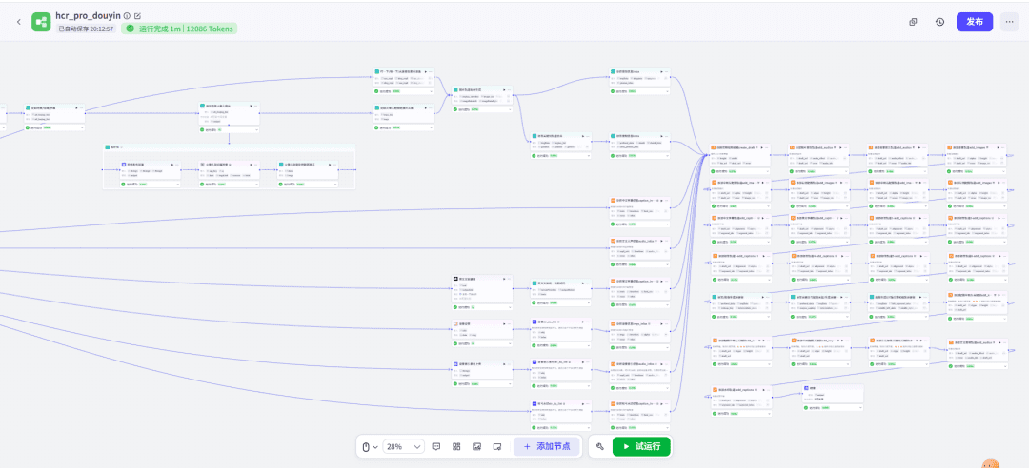This screenshot has height=468, width=1029.
Task: Click the 发布 publish button
Action: [x=975, y=22]
